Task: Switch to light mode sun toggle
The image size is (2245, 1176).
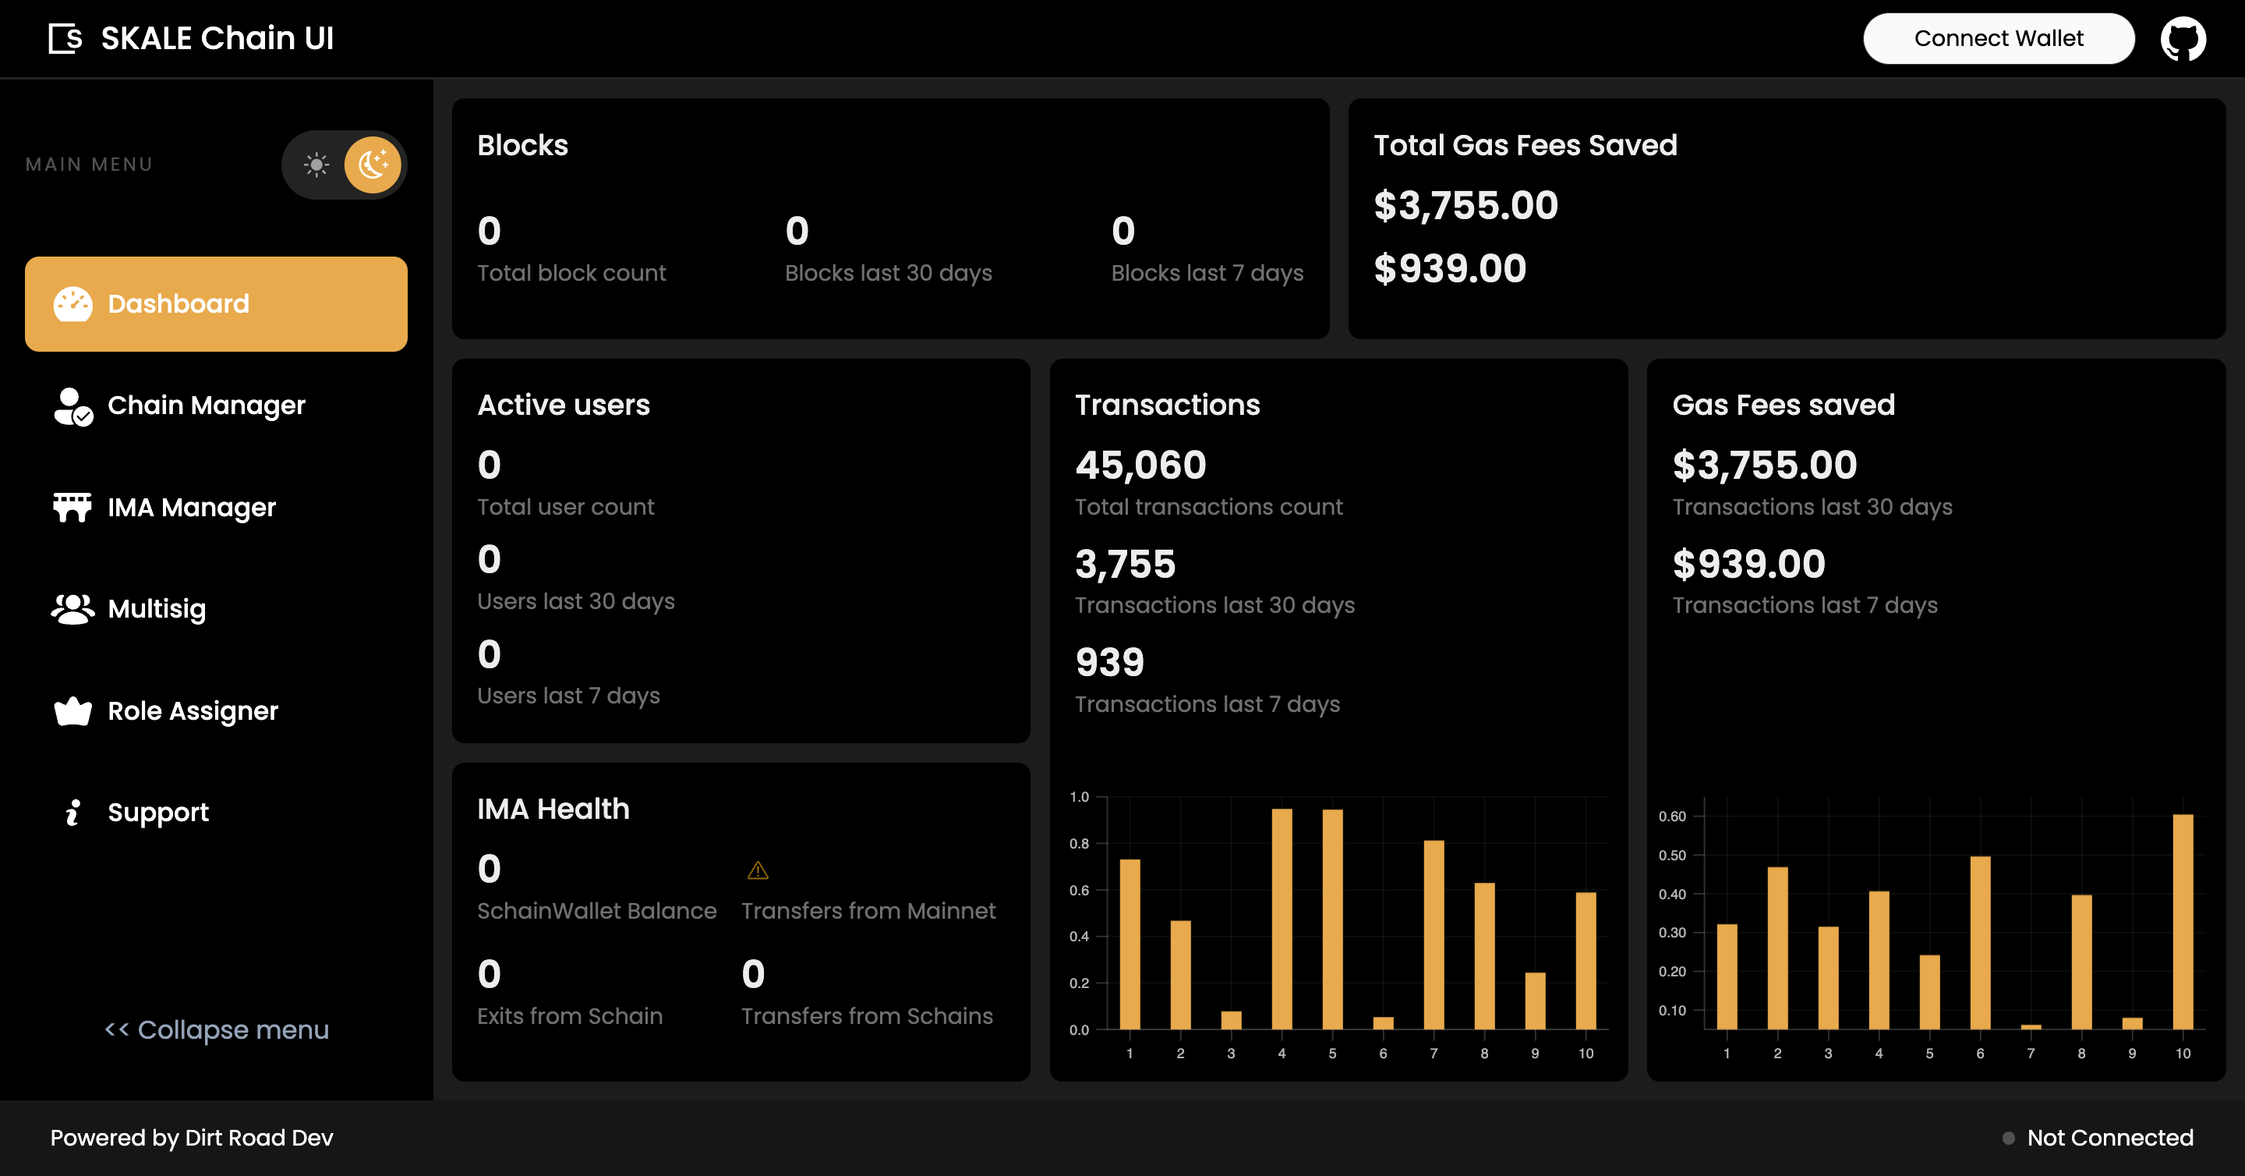Action: pos(316,165)
